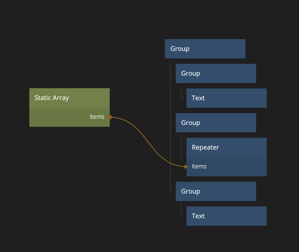The image size is (299, 252).
Task: Select the last Text node at the bottom
Action: pos(226,216)
